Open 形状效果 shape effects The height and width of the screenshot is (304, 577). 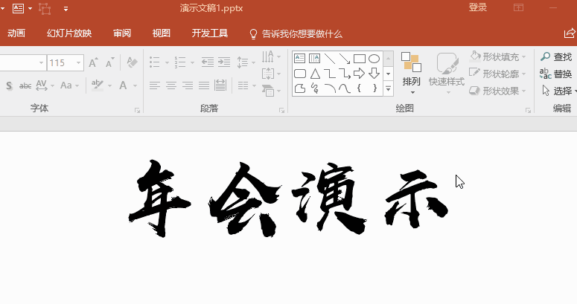[498, 91]
